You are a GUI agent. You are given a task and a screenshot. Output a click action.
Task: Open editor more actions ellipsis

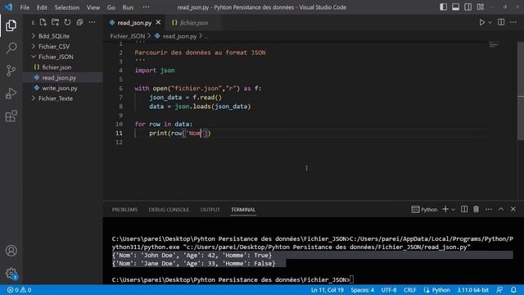tap(513, 22)
